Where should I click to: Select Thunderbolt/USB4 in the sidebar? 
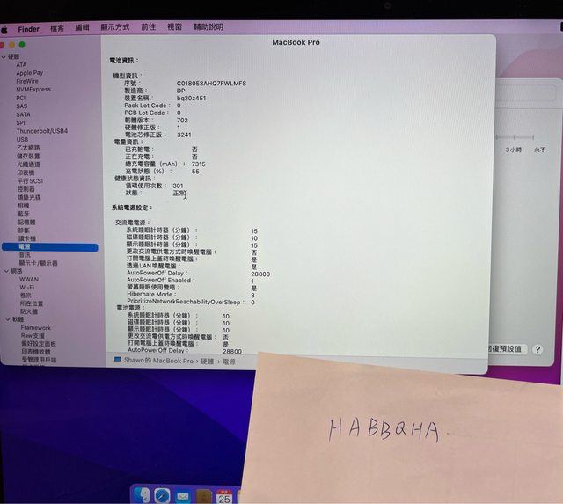41,131
